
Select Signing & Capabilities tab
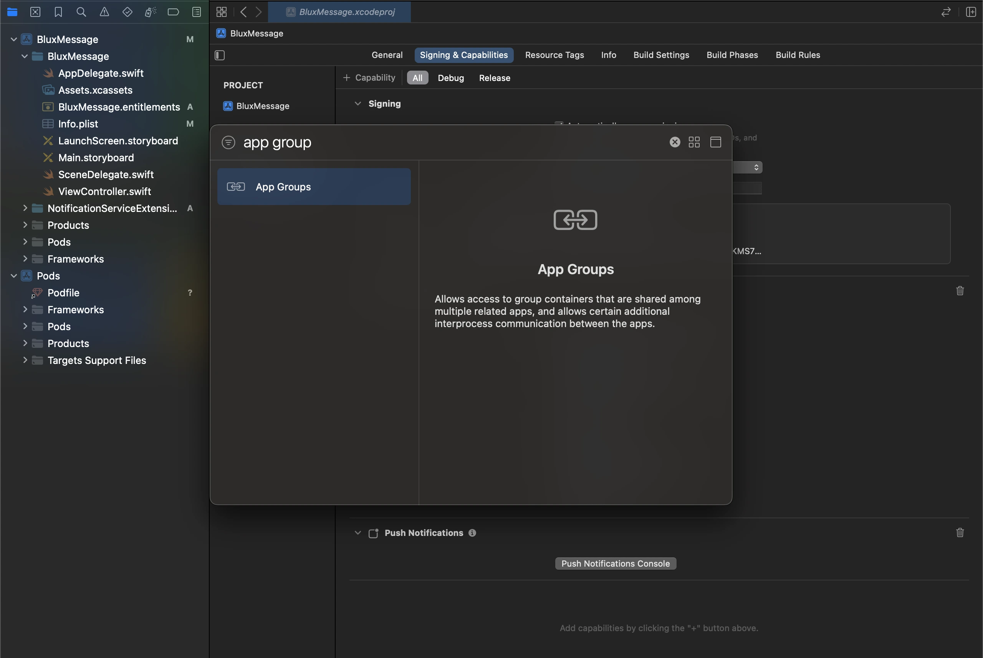pyautogui.click(x=464, y=55)
